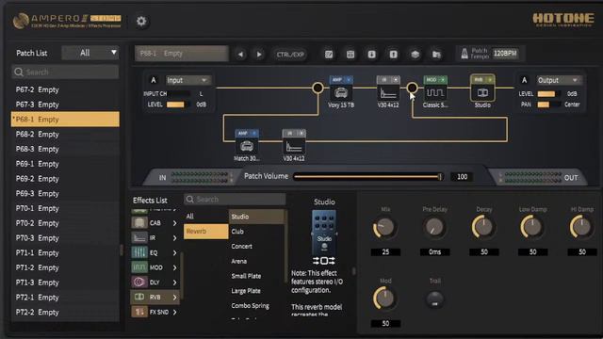Toggle the Classic S MOD power switch
The image size is (603, 339).
pyautogui.click(x=443, y=79)
